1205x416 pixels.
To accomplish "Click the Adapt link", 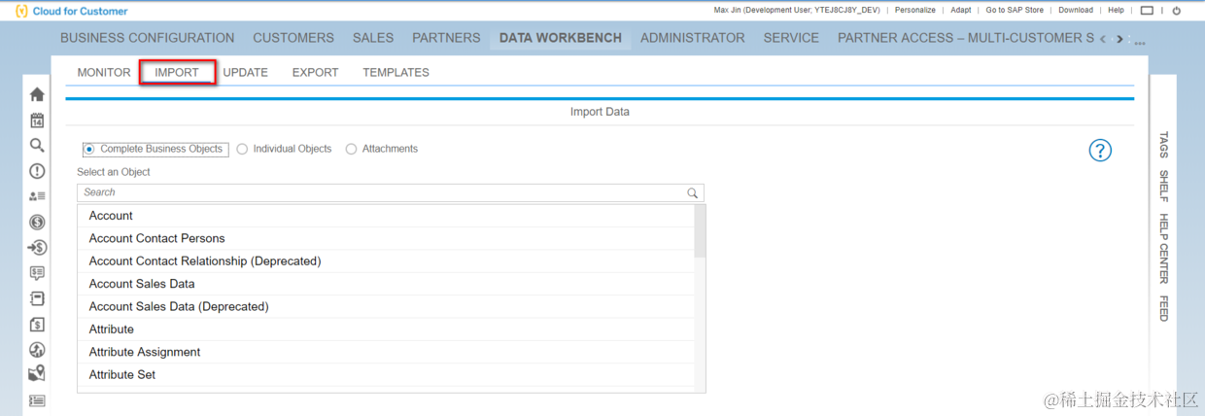I will (x=961, y=10).
